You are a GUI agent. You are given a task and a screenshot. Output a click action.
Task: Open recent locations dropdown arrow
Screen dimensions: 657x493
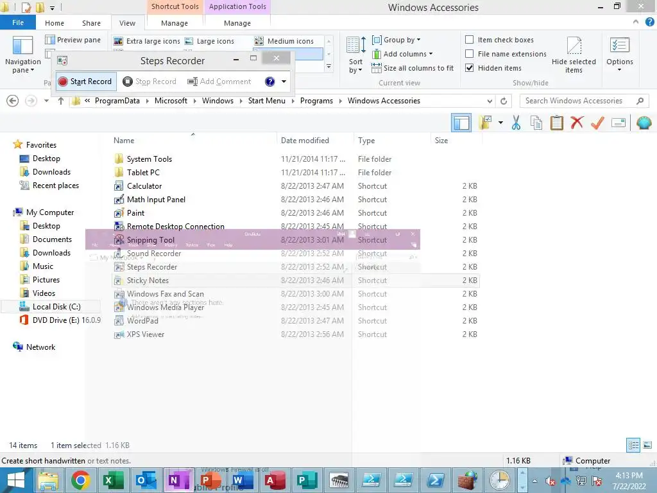point(46,101)
